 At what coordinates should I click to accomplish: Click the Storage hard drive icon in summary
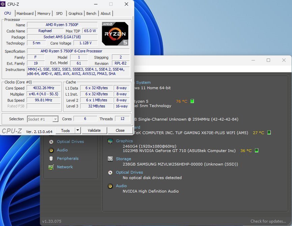pos(110,159)
